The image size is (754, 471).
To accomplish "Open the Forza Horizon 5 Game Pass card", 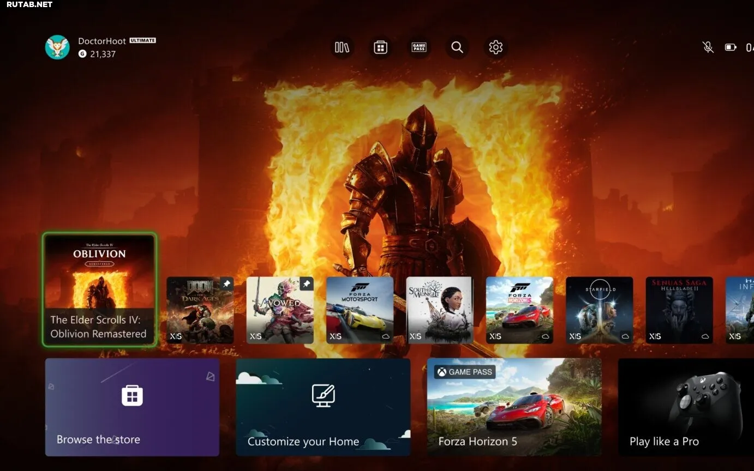I will pos(514,407).
